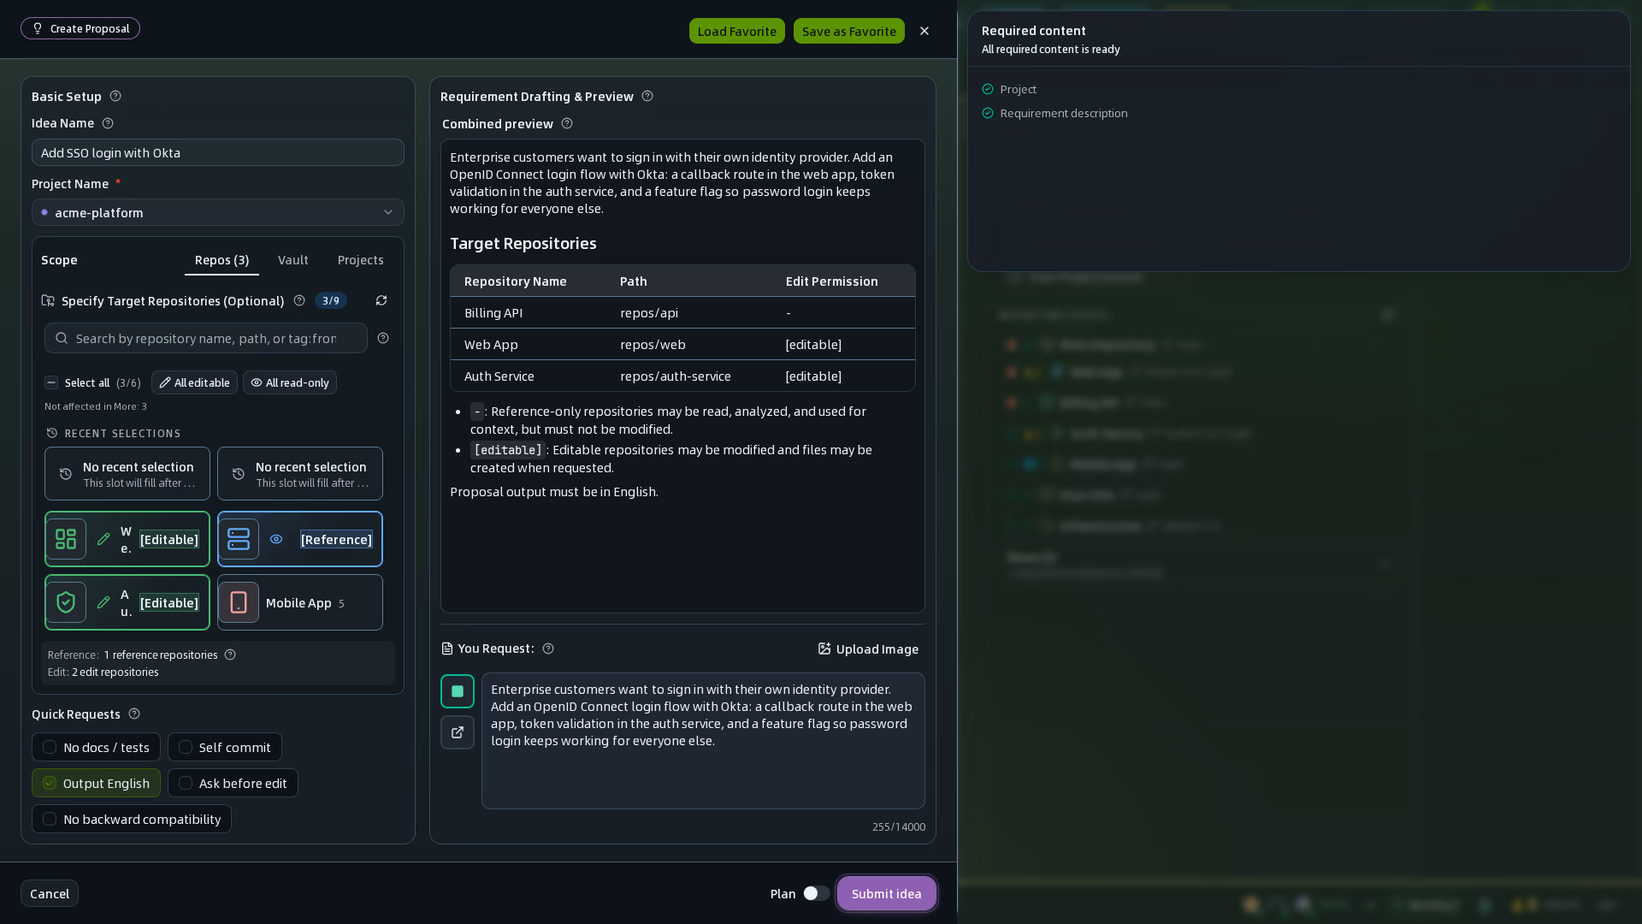Enable Ask before edit option
Image resolution: width=1642 pixels, height=924 pixels.
233,783
